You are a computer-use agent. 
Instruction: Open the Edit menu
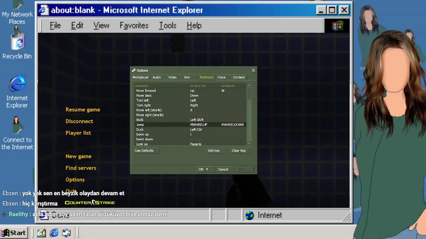click(x=77, y=26)
